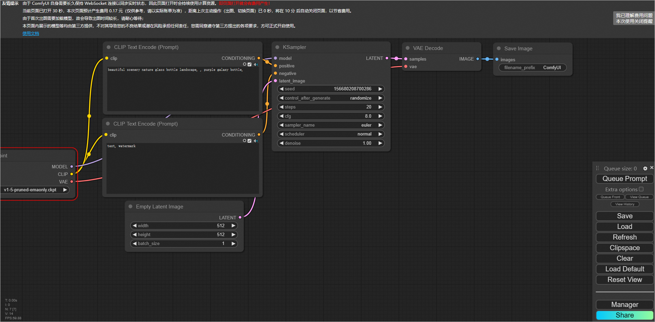
Task: Grab the queue panel drag handle
Action: (x=597, y=168)
